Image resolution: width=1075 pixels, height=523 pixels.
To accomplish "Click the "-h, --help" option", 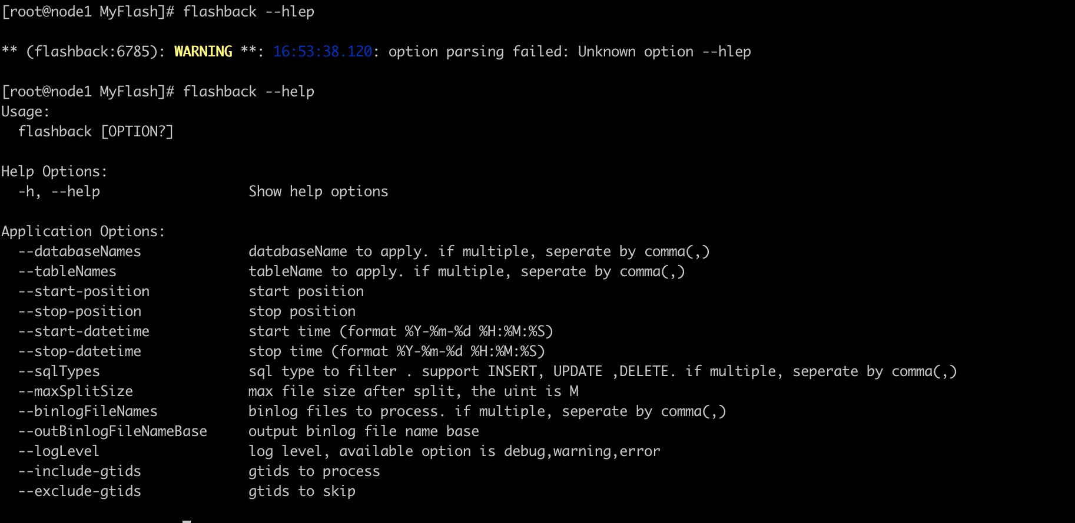I will [x=59, y=192].
